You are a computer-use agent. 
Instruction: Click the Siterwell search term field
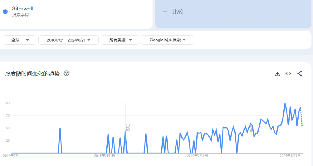coord(23,9)
